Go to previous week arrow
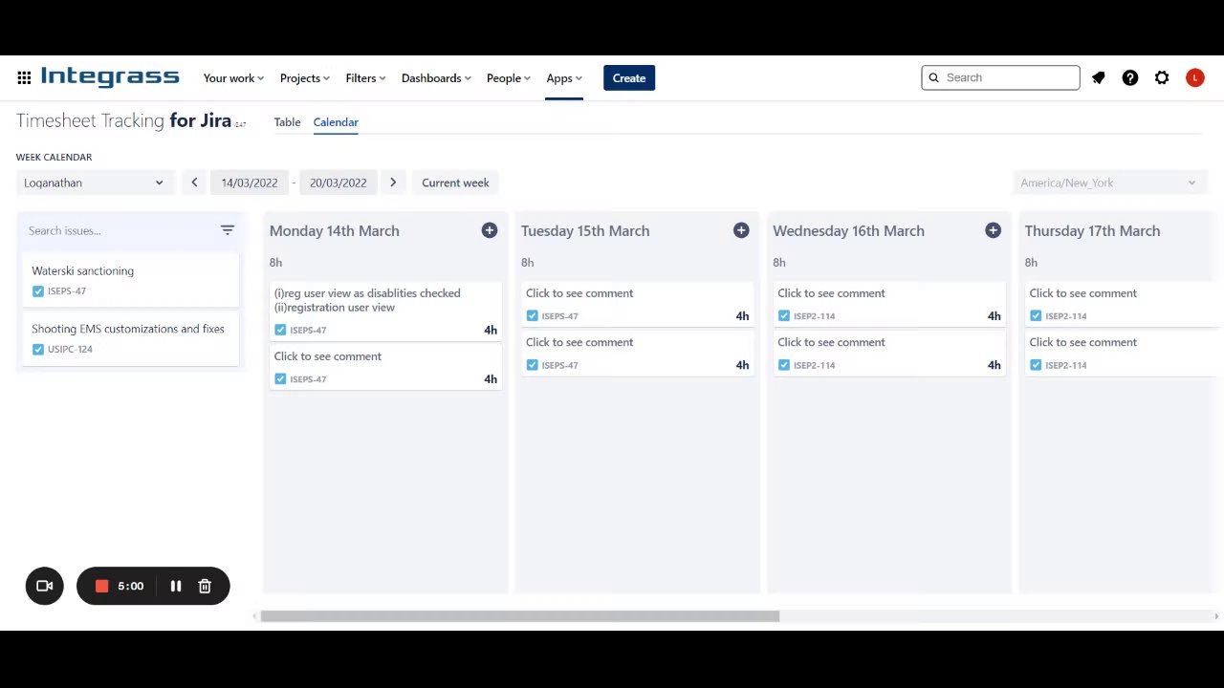 [194, 183]
